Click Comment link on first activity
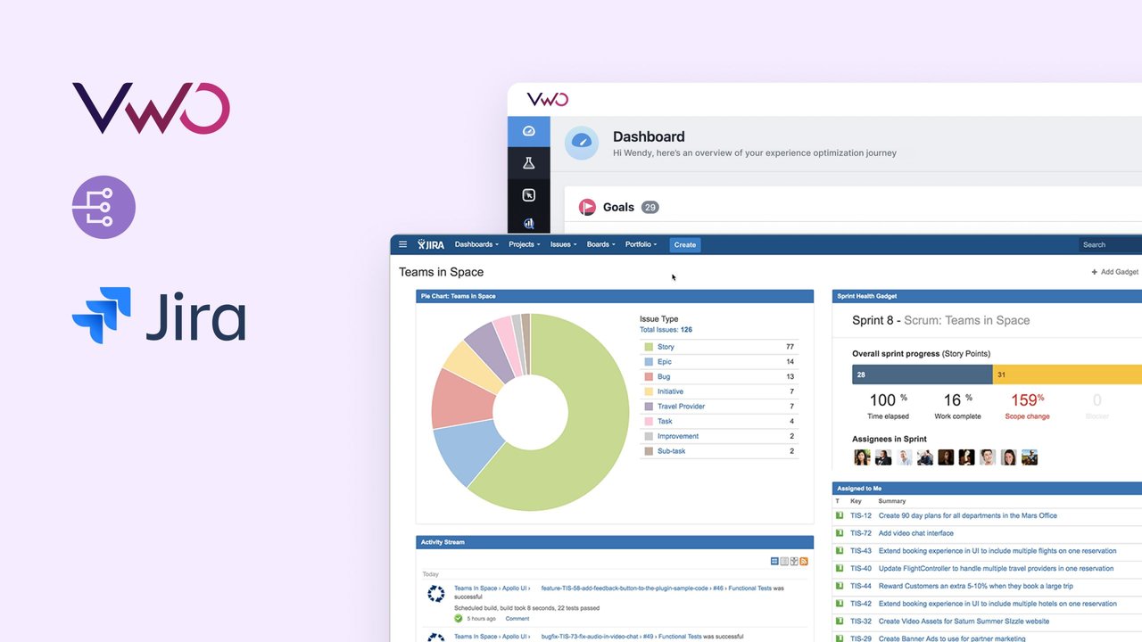This screenshot has width=1142, height=642. 517,618
